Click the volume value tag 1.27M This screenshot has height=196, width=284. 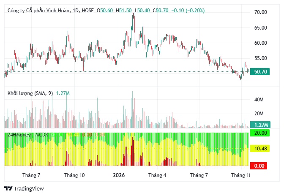click(x=260, y=125)
